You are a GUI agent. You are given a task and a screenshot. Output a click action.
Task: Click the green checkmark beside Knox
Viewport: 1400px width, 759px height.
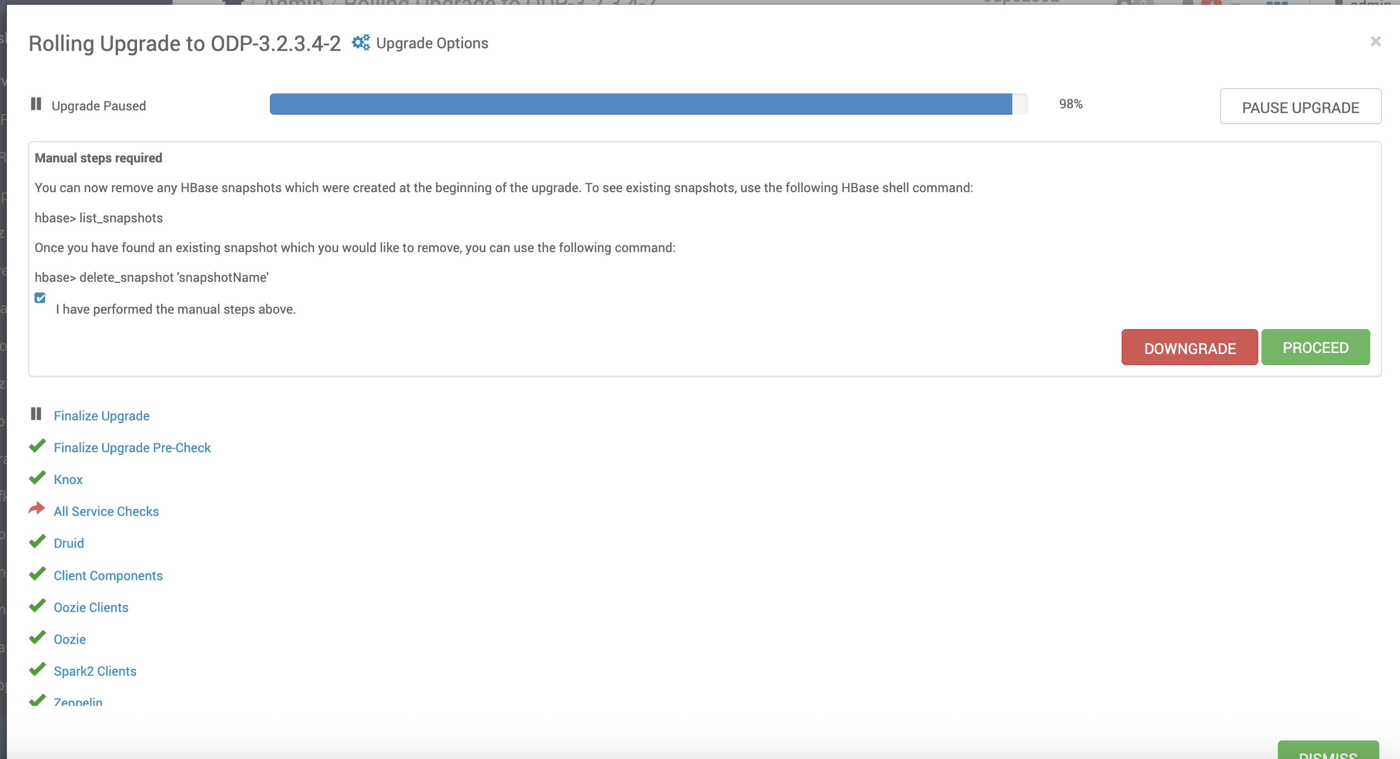click(38, 478)
